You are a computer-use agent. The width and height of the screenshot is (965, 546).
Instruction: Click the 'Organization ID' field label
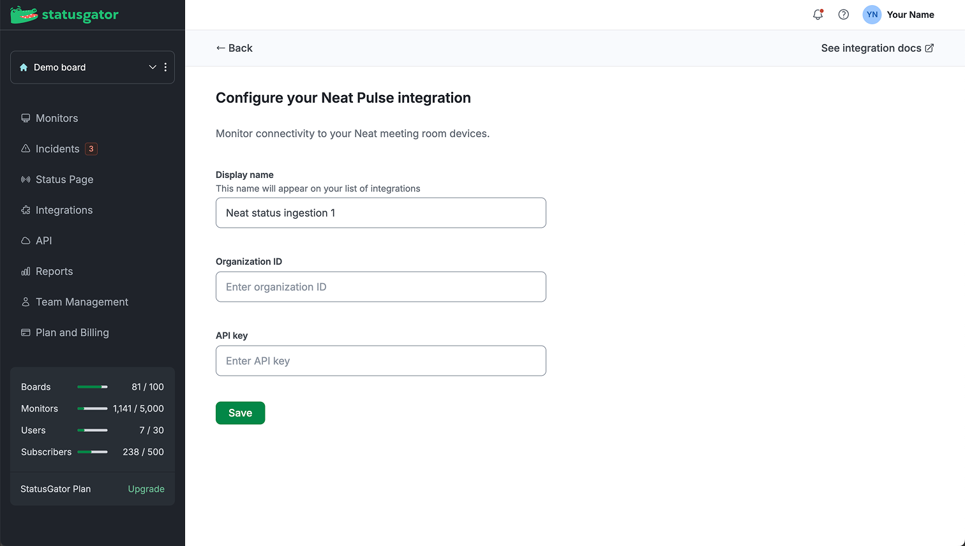pyautogui.click(x=249, y=262)
